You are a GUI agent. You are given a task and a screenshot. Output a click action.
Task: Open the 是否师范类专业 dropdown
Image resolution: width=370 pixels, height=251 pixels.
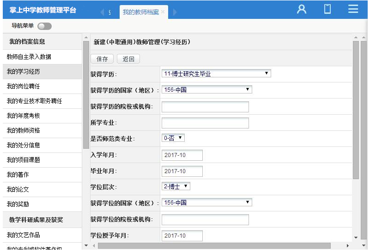(x=173, y=138)
